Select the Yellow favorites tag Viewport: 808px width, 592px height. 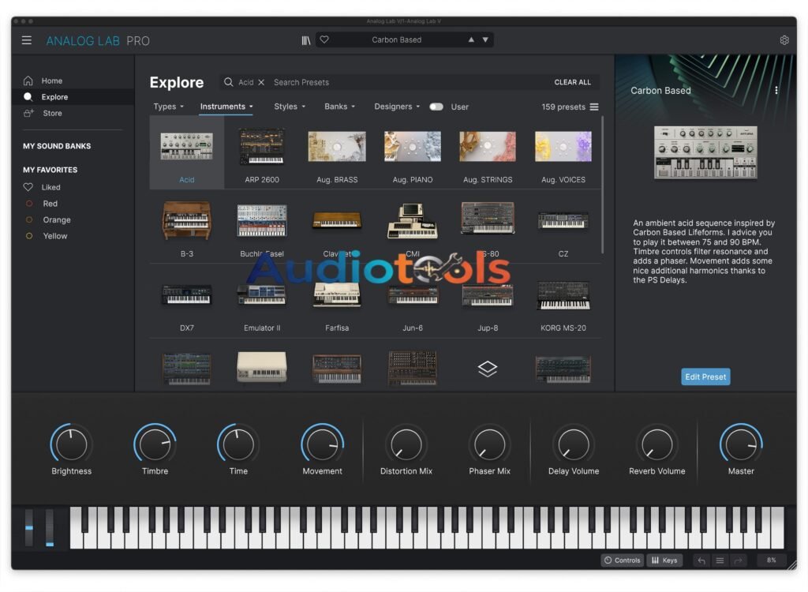click(54, 235)
